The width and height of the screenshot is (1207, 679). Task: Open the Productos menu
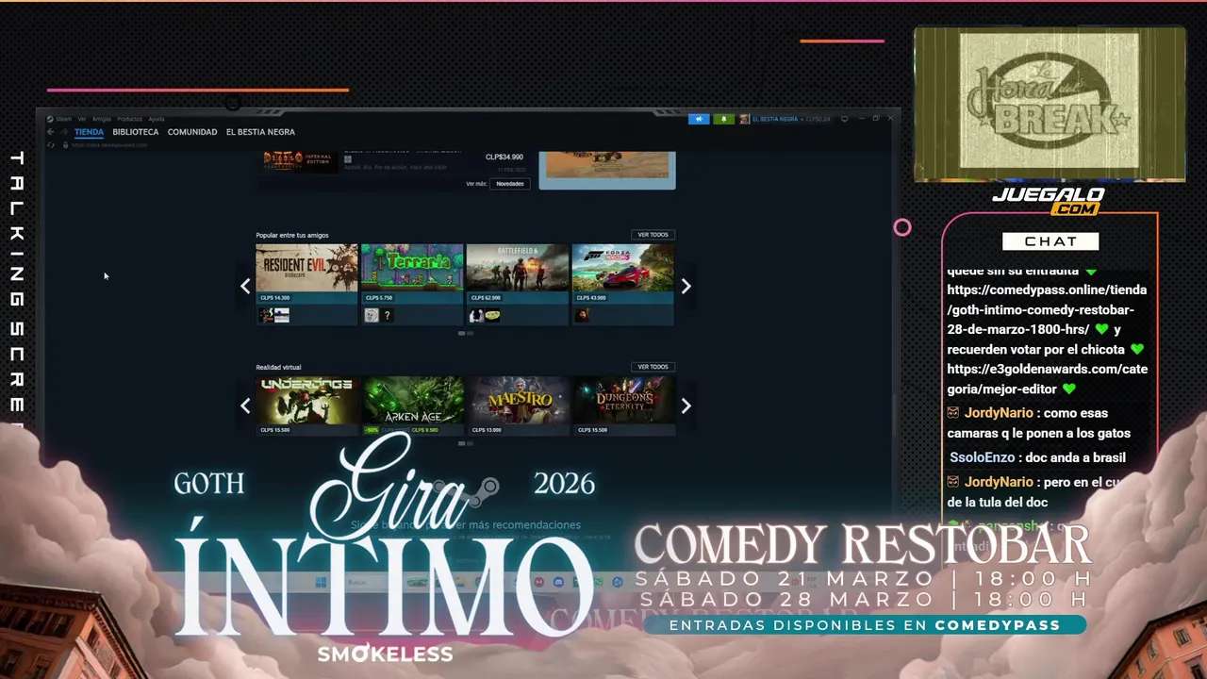tap(129, 119)
